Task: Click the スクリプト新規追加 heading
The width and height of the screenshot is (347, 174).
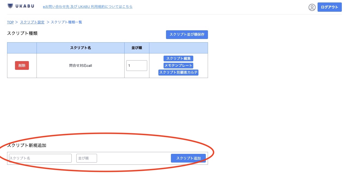Action: click(x=27, y=145)
